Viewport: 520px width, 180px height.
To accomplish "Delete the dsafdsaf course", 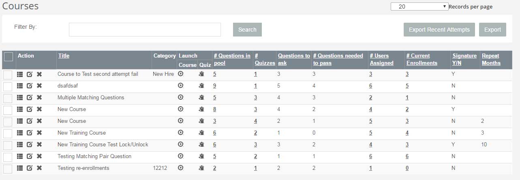I will (39, 86).
